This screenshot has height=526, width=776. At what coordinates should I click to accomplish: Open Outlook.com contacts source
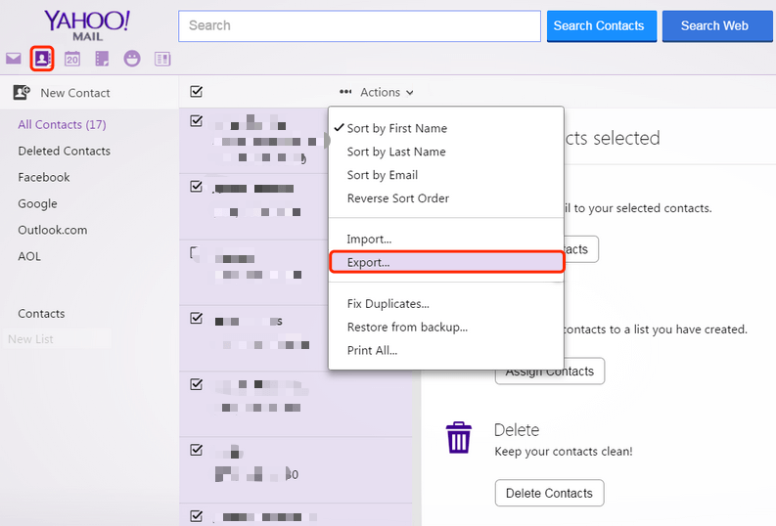click(53, 230)
